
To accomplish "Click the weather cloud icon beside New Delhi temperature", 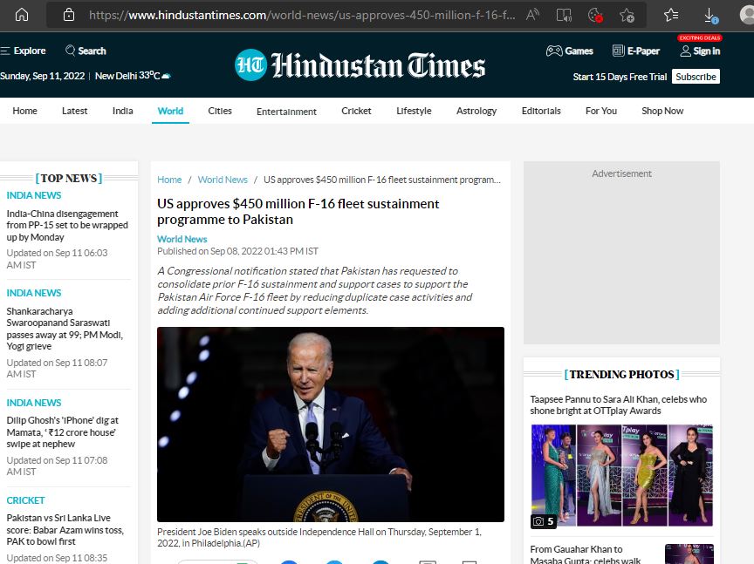I will tap(167, 76).
